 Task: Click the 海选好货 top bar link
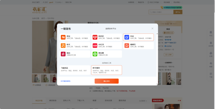tap(141, 2)
